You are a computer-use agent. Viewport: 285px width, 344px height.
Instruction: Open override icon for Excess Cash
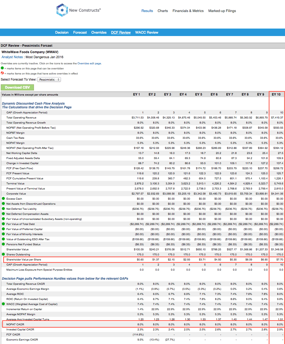tap(3, 199)
